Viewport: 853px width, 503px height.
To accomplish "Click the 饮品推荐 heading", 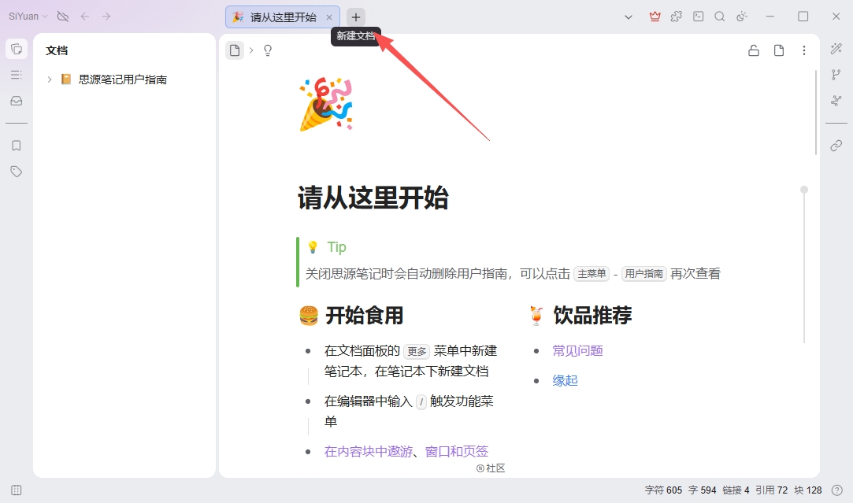I will pyautogui.click(x=592, y=316).
